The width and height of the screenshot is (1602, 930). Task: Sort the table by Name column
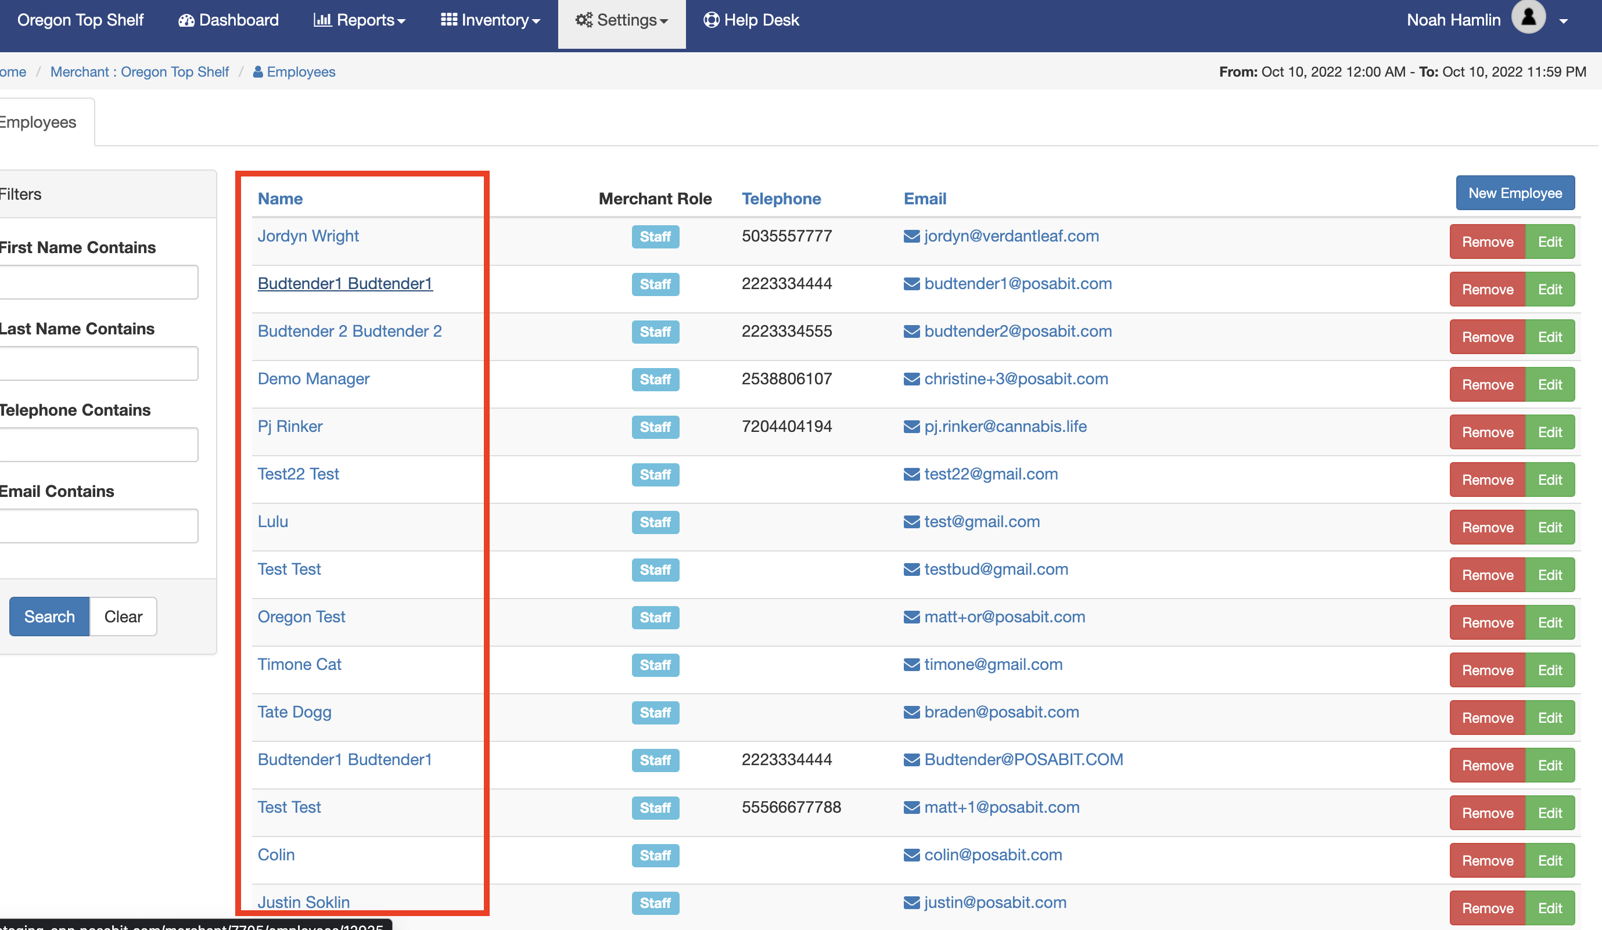click(280, 199)
